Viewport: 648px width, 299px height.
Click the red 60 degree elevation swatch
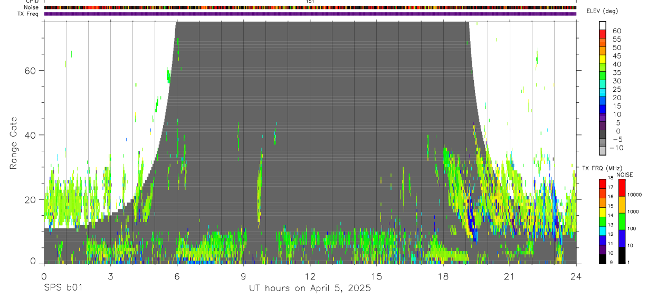pyautogui.click(x=603, y=34)
